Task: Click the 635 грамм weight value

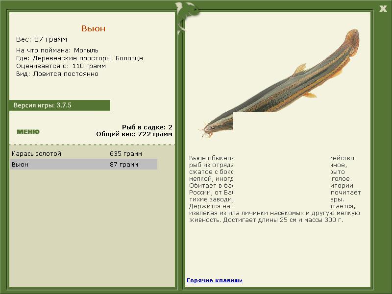Action: pos(126,153)
